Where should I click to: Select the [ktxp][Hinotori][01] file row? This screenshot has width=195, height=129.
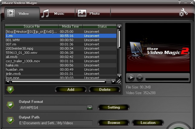(x=61, y=32)
